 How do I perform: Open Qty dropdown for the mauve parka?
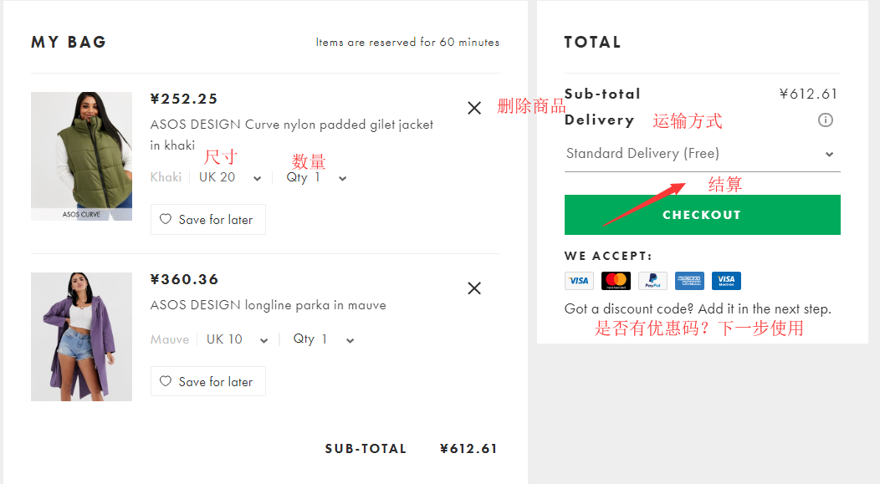click(323, 339)
